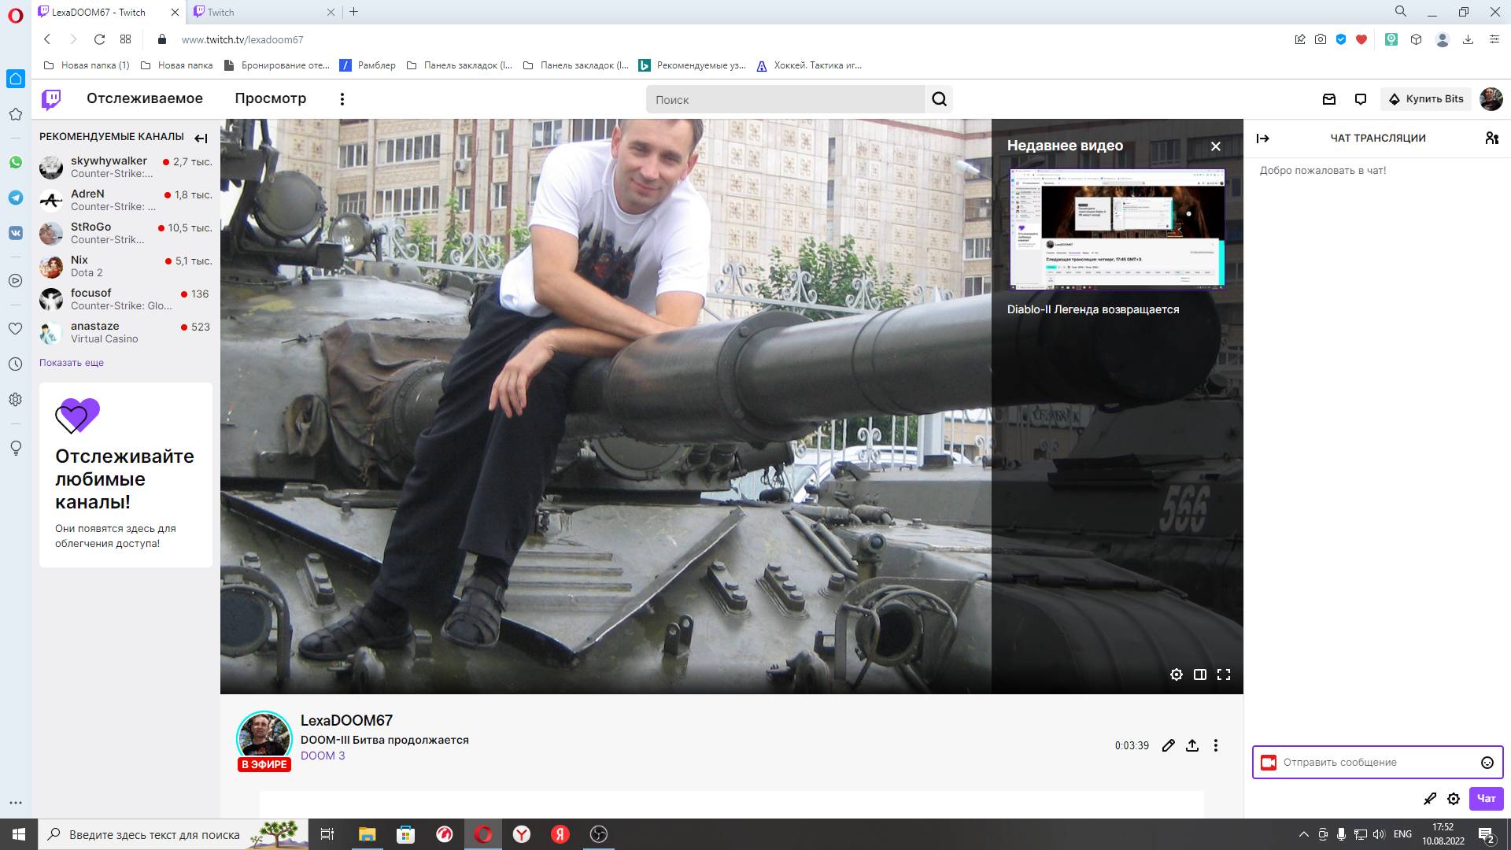
Task: Open user profile avatar menu
Action: click(1491, 99)
